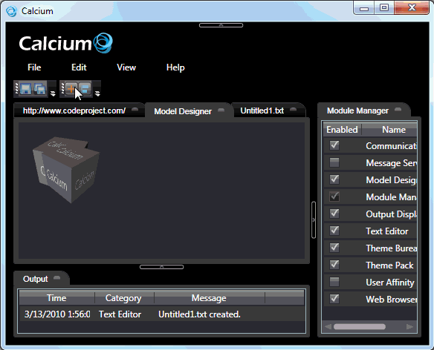Enable the Message Service module checkbox
This screenshot has width=434, height=350.
(334, 162)
